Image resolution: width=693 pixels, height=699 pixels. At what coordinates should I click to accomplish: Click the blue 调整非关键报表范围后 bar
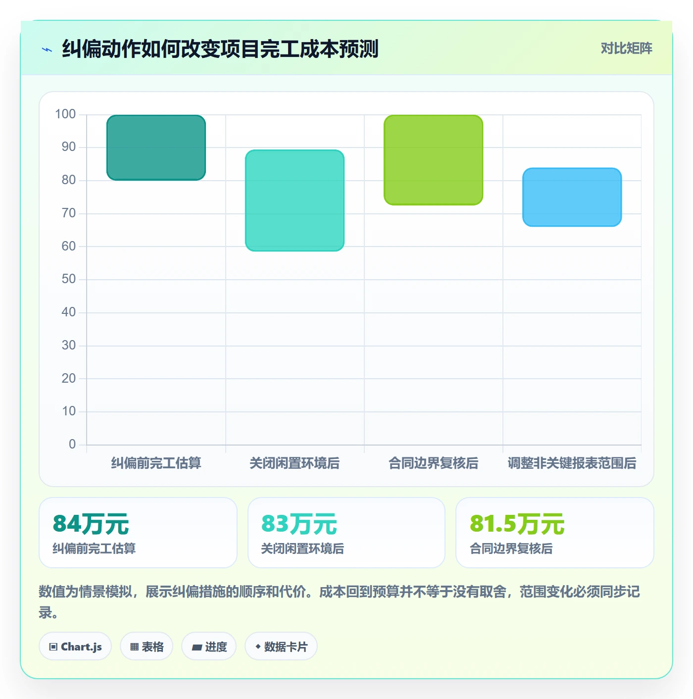point(572,197)
